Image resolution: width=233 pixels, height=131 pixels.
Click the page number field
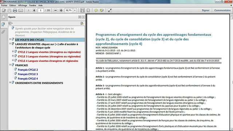pyautogui.click(x=40, y=11)
